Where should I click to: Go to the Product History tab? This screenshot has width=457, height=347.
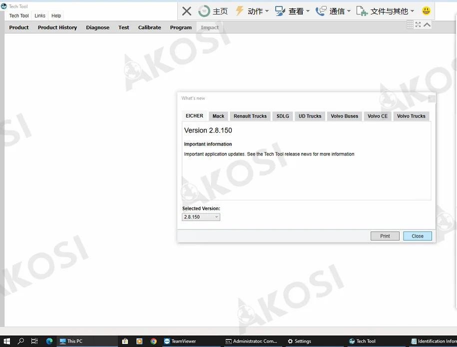tap(57, 27)
